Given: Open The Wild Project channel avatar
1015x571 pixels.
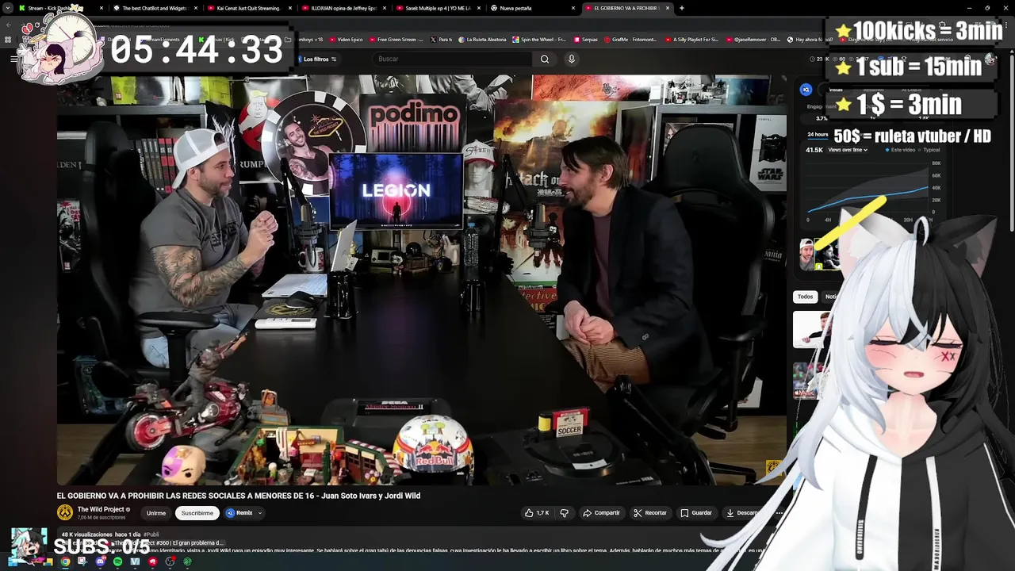Looking at the screenshot, I should (x=65, y=512).
